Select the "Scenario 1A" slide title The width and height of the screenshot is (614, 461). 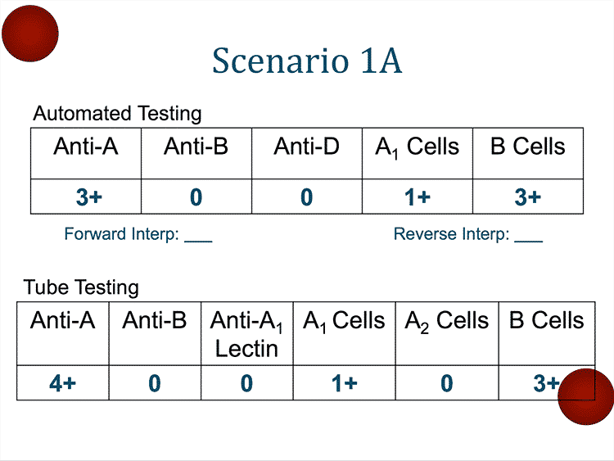click(x=307, y=61)
